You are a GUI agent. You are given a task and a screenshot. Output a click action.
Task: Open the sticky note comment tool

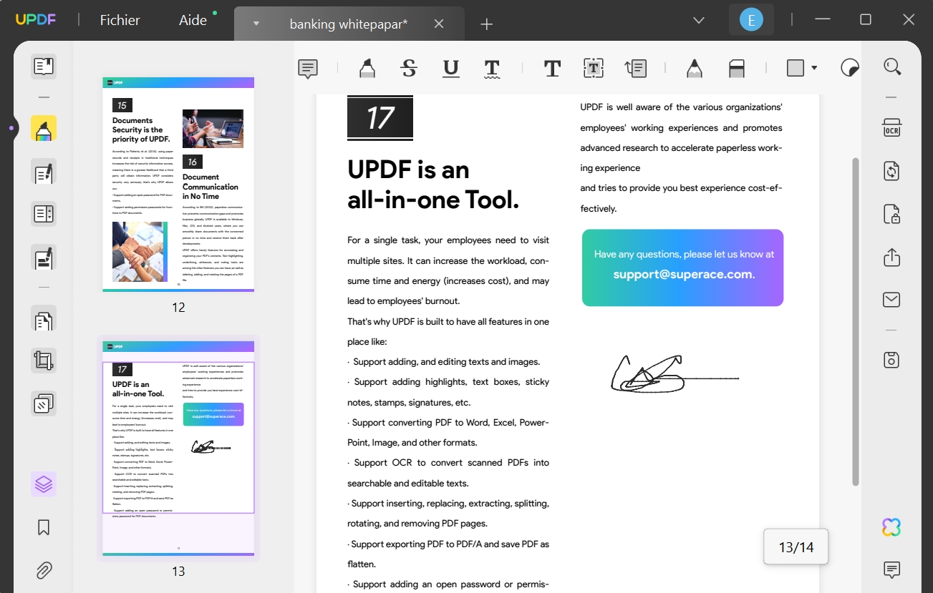pyautogui.click(x=307, y=68)
